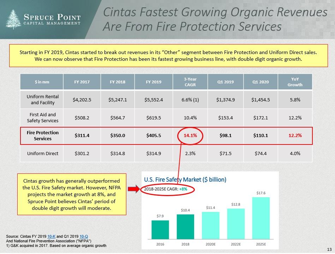The width and height of the screenshot is (335, 254).
Task: Select the 3-Year CAGR column header
Action: [x=190, y=82]
